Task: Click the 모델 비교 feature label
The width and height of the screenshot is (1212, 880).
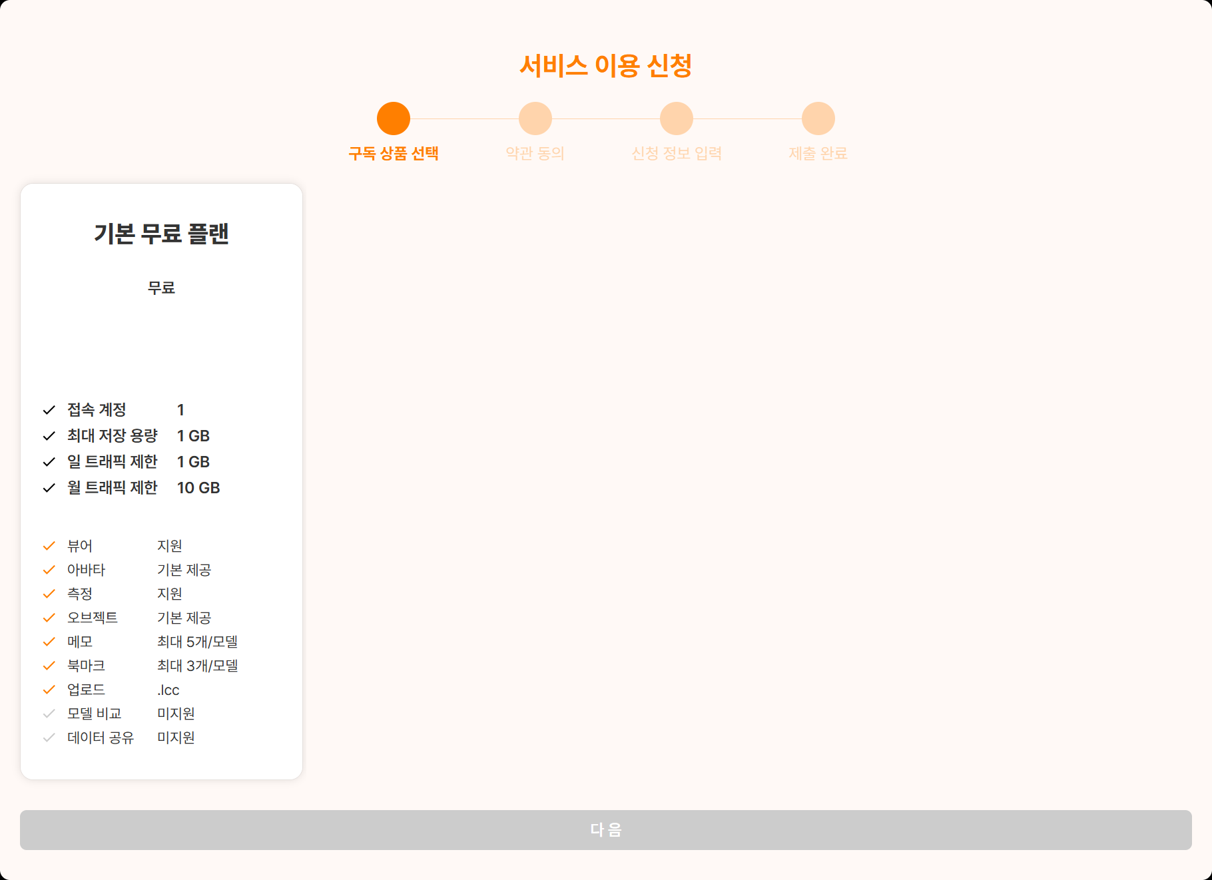Action: pyautogui.click(x=95, y=714)
